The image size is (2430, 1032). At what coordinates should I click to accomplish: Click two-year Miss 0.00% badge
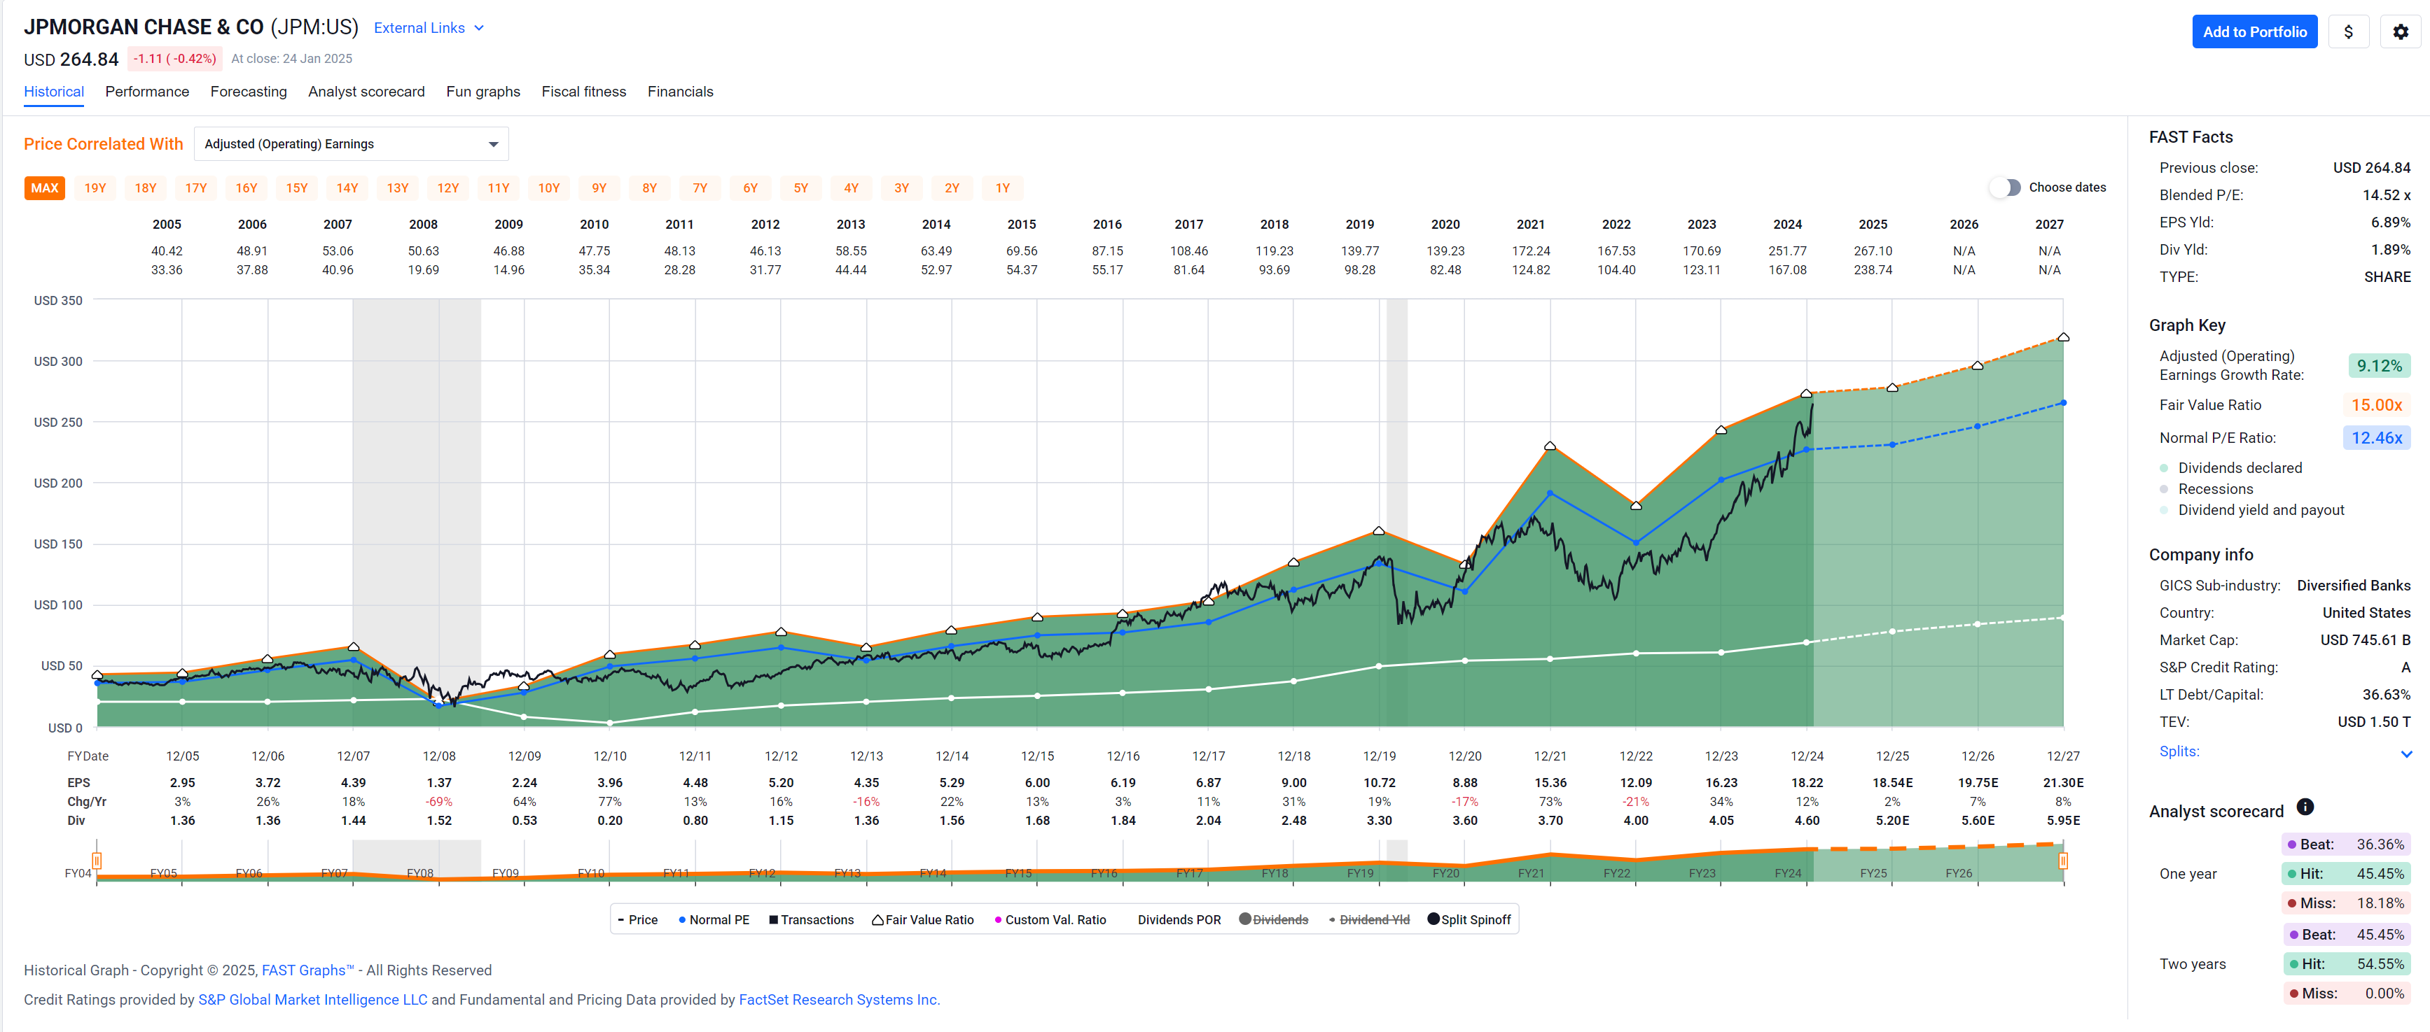[x=2345, y=994]
